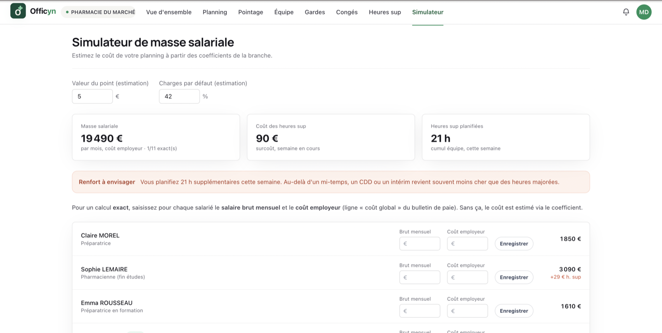Image resolution: width=662 pixels, height=333 pixels.
Task: Select the name Claire MOREL
Action: point(100,235)
